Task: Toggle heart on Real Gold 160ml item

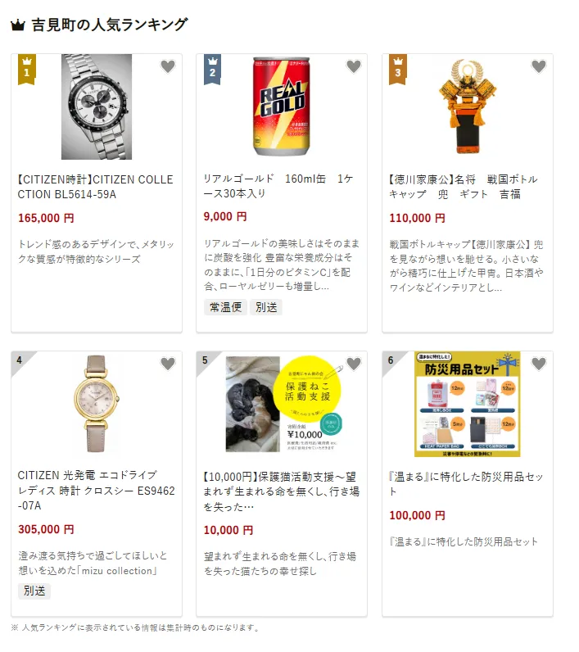Action: 354,66
